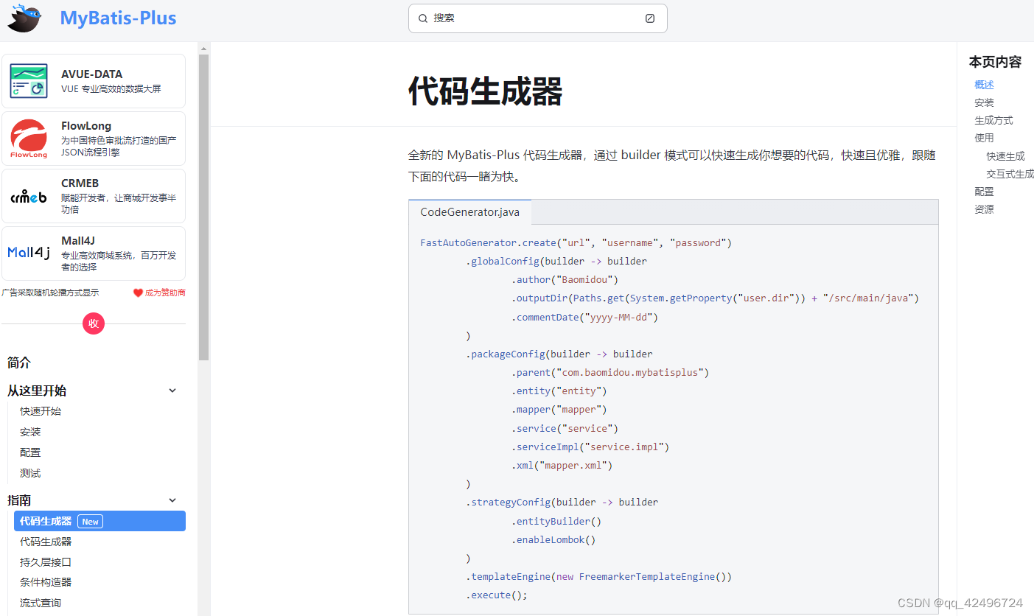The height and width of the screenshot is (616, 1034).
Task: Open the 成为赞助商 link
Action: pyautogui.click(x=164, y=292)
